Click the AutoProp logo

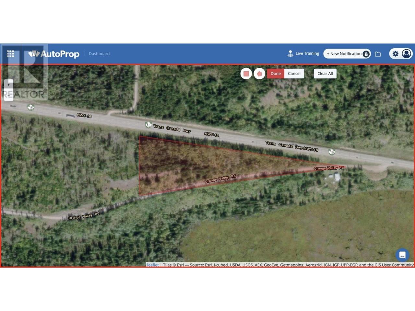tap(54, 54)
